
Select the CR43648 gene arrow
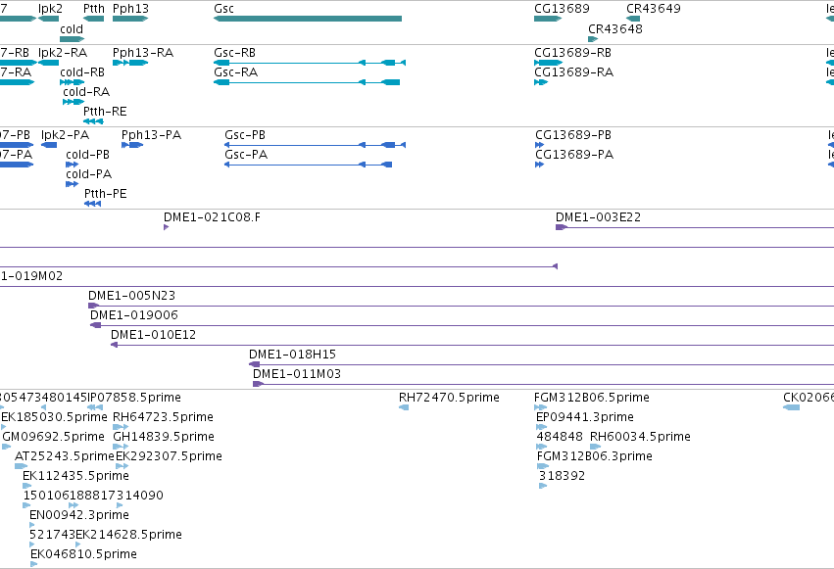(x=593, y=39)
